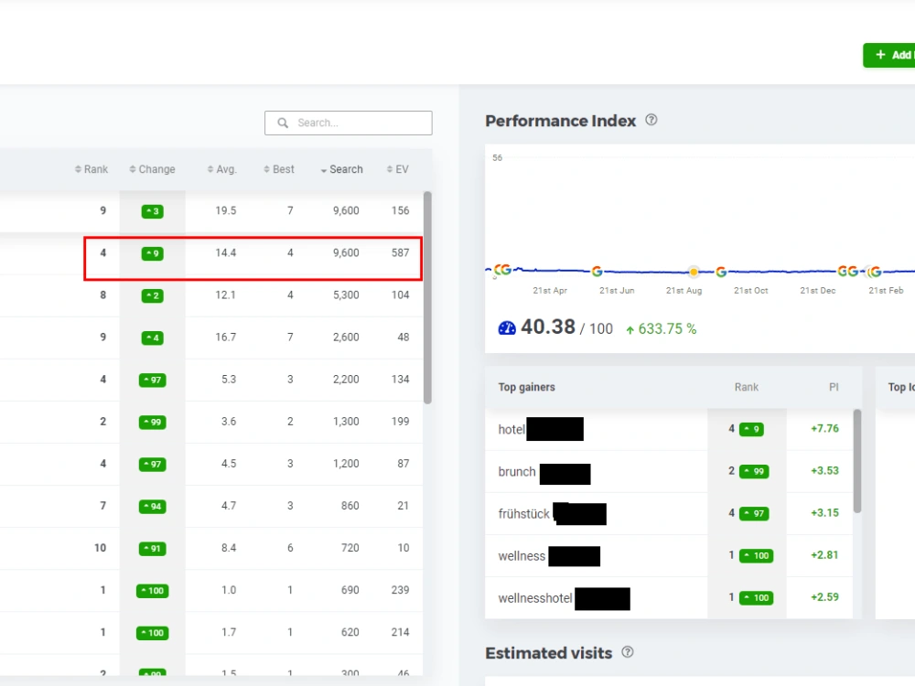Click the PI header in Top gainers
915x686 pixels.
(834, 387)
